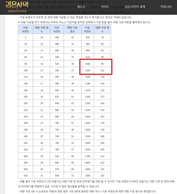The width and height of the screenshot is (177, 194).
Task: Click the proficiency cell 1800
Action: tap(88, 163)
